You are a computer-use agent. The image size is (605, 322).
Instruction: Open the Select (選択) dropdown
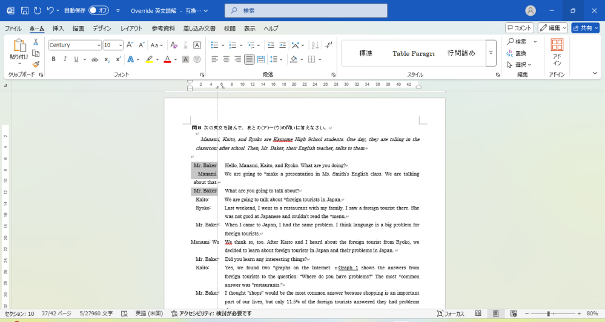(520, 65)
